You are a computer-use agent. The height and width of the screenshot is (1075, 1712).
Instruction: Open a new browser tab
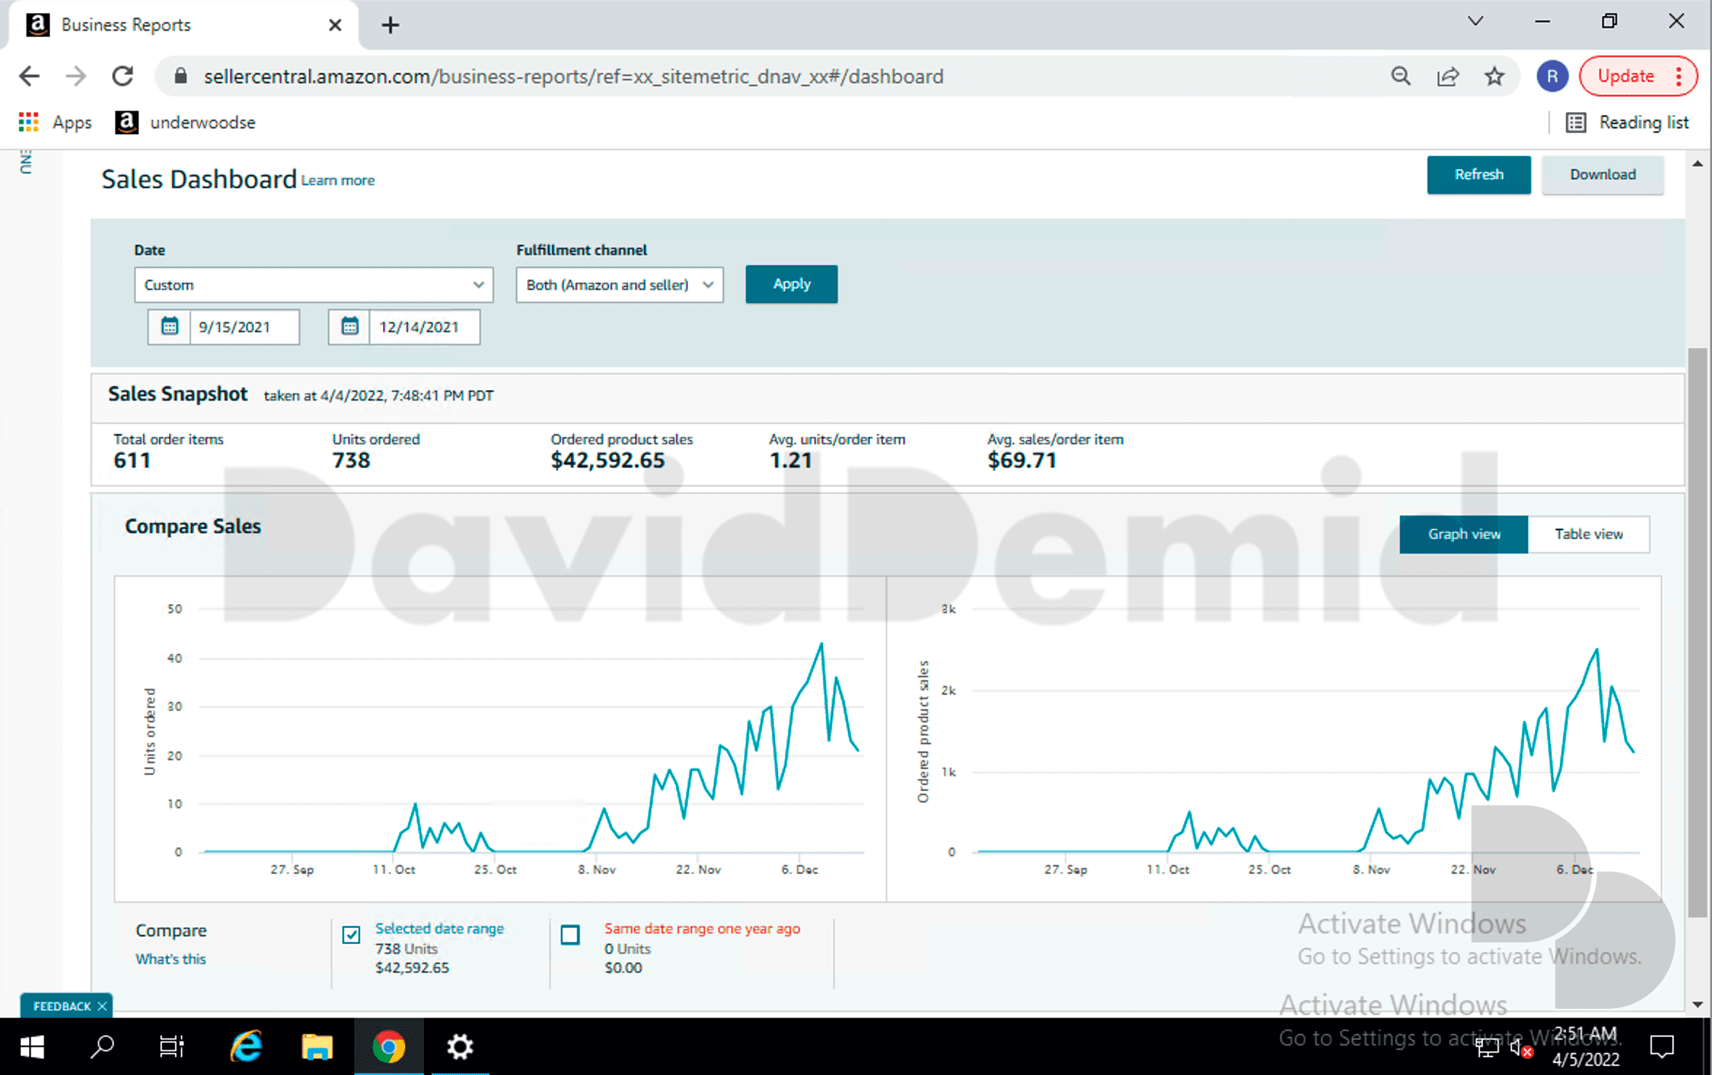390,25
